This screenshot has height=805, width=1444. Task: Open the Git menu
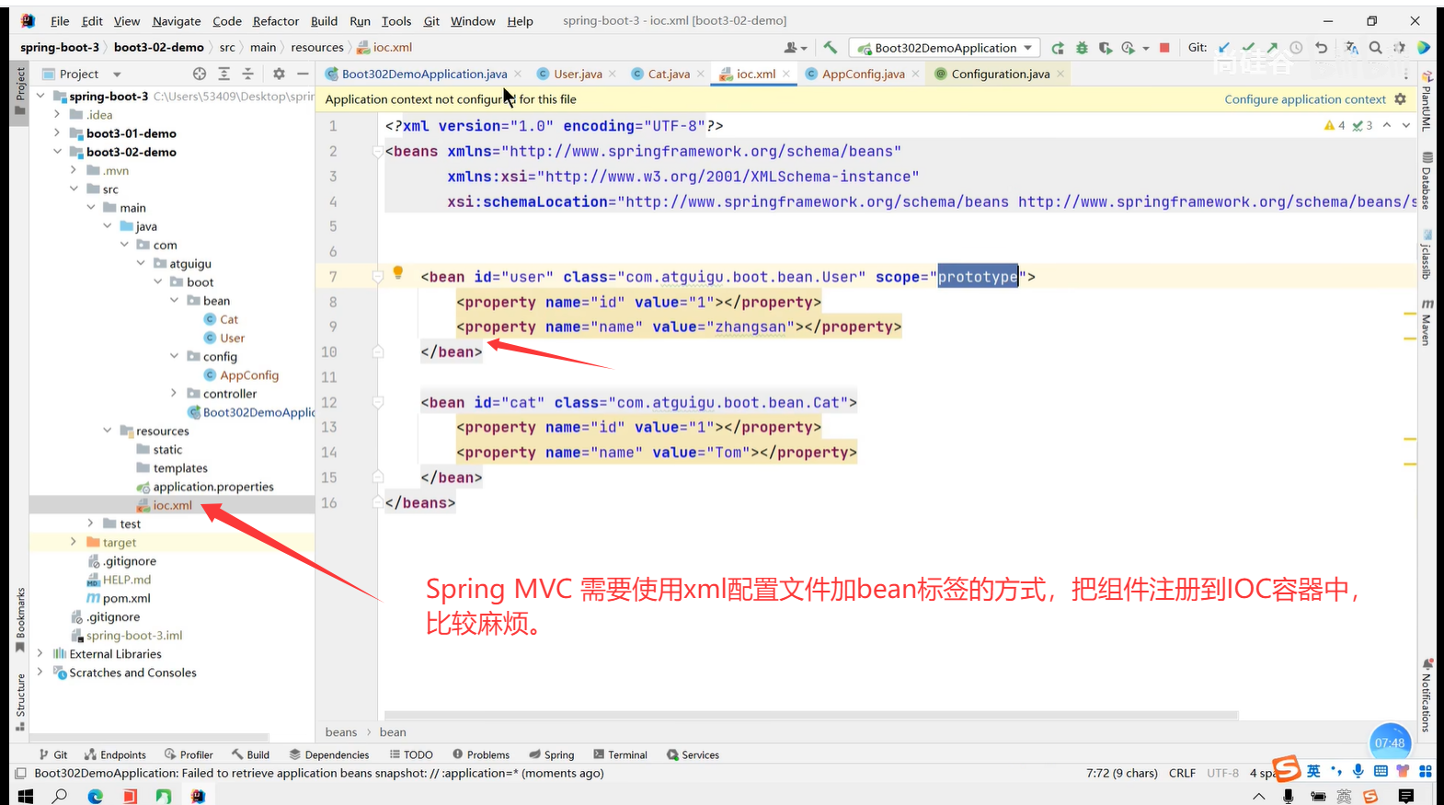(x=431, y=21)
